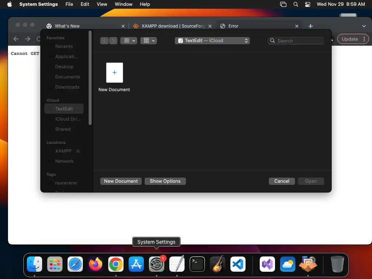Click the sidebar scrollbar
372x279 pixels.
pos(90,78)
